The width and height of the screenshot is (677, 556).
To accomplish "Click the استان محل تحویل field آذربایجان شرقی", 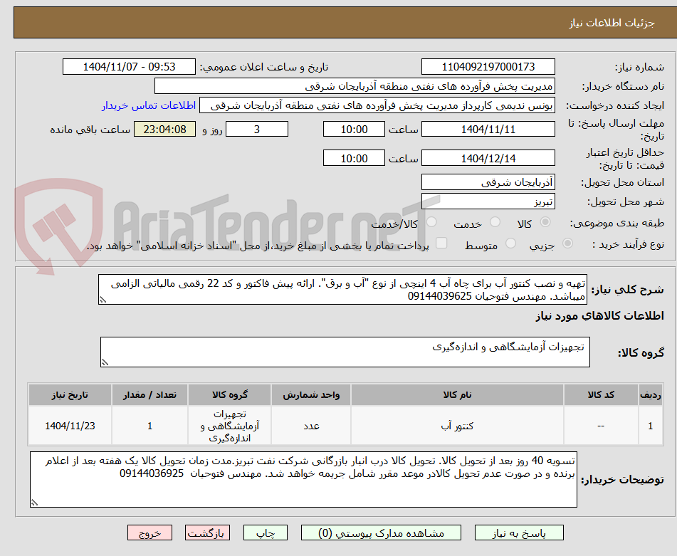I will [488, 182].
